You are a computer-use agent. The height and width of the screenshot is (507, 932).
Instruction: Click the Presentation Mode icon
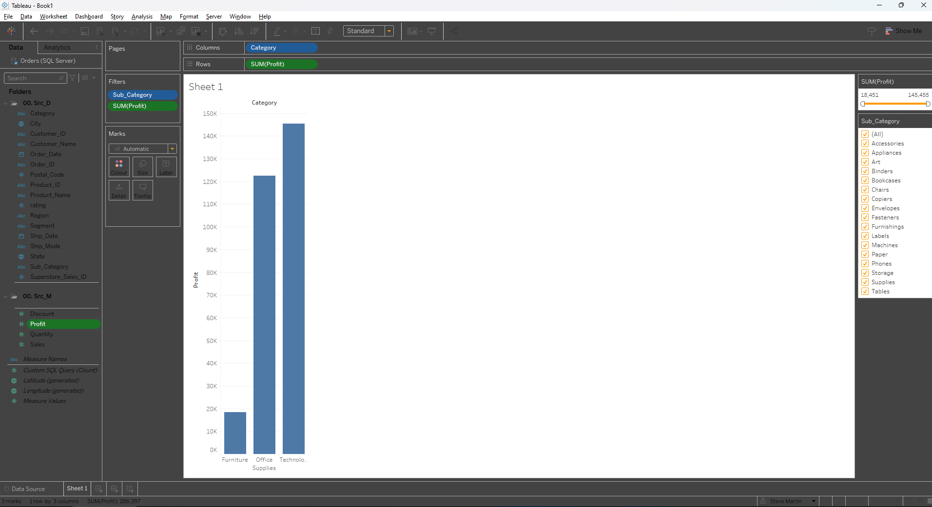pos(432,31)
